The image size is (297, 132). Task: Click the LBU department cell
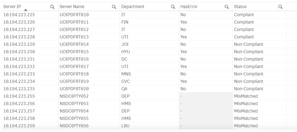coord(125,126)
